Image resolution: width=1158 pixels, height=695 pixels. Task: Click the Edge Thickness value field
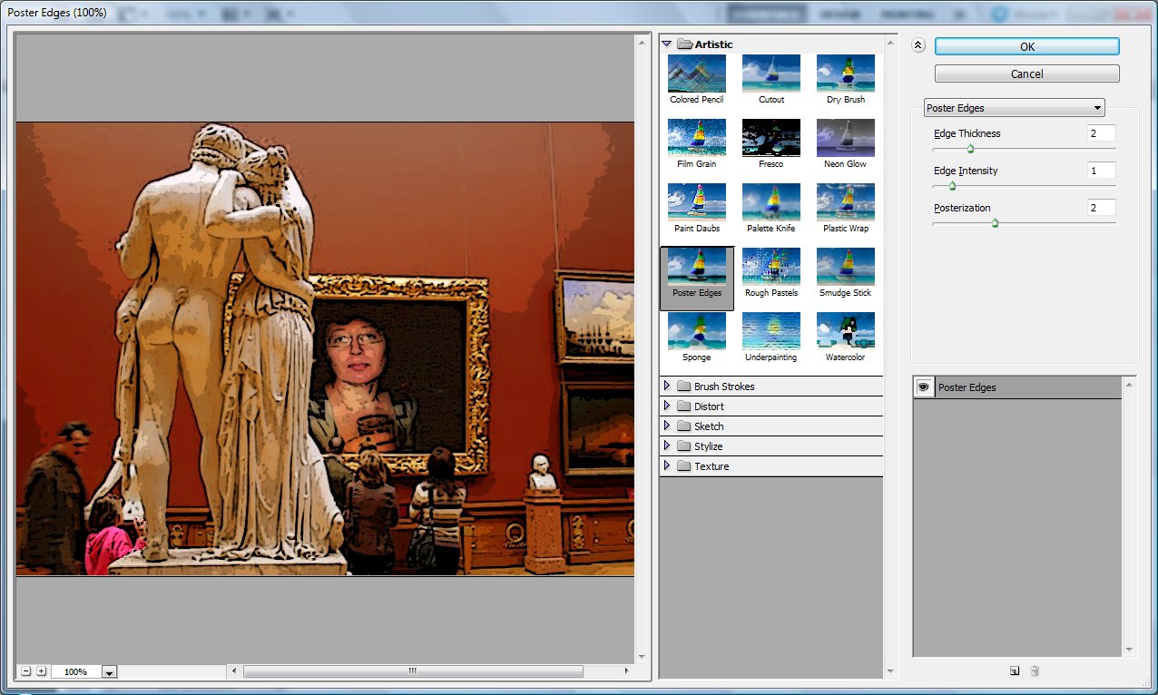(x=1101, y=133)
